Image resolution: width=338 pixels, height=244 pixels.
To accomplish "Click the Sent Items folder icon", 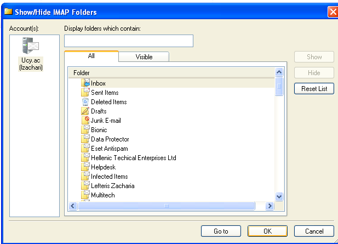I will click(85, 92).
